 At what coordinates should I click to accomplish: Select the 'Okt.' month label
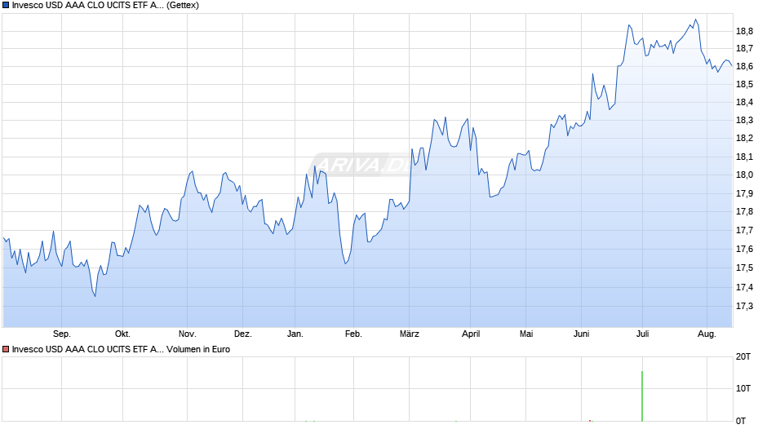(x=122, y=334)
